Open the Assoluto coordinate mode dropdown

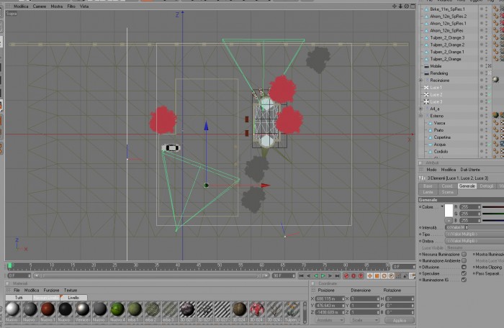[329, 320]
